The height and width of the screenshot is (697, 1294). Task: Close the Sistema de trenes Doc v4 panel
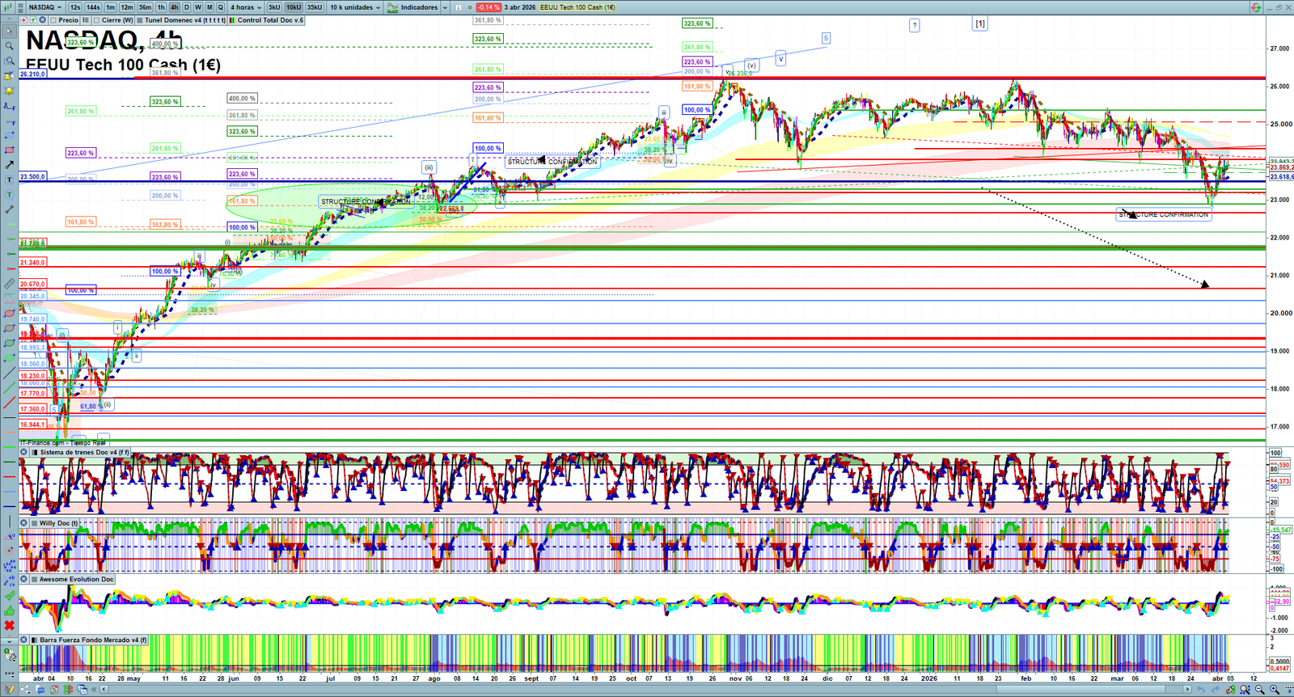[x=23, y=453]
